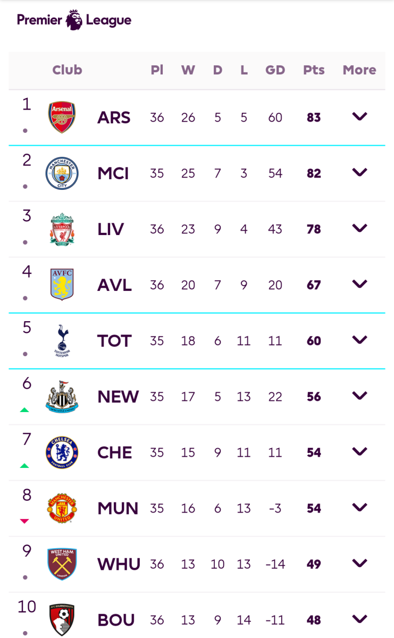Click the Chelsea club badge
394x638 pixels.
pos(62,452)
